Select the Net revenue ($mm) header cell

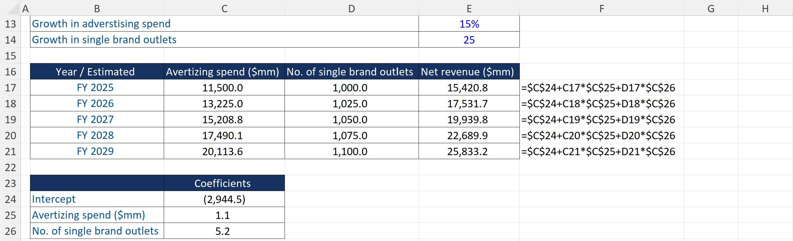pyautogui.click(x=467, y=72)
